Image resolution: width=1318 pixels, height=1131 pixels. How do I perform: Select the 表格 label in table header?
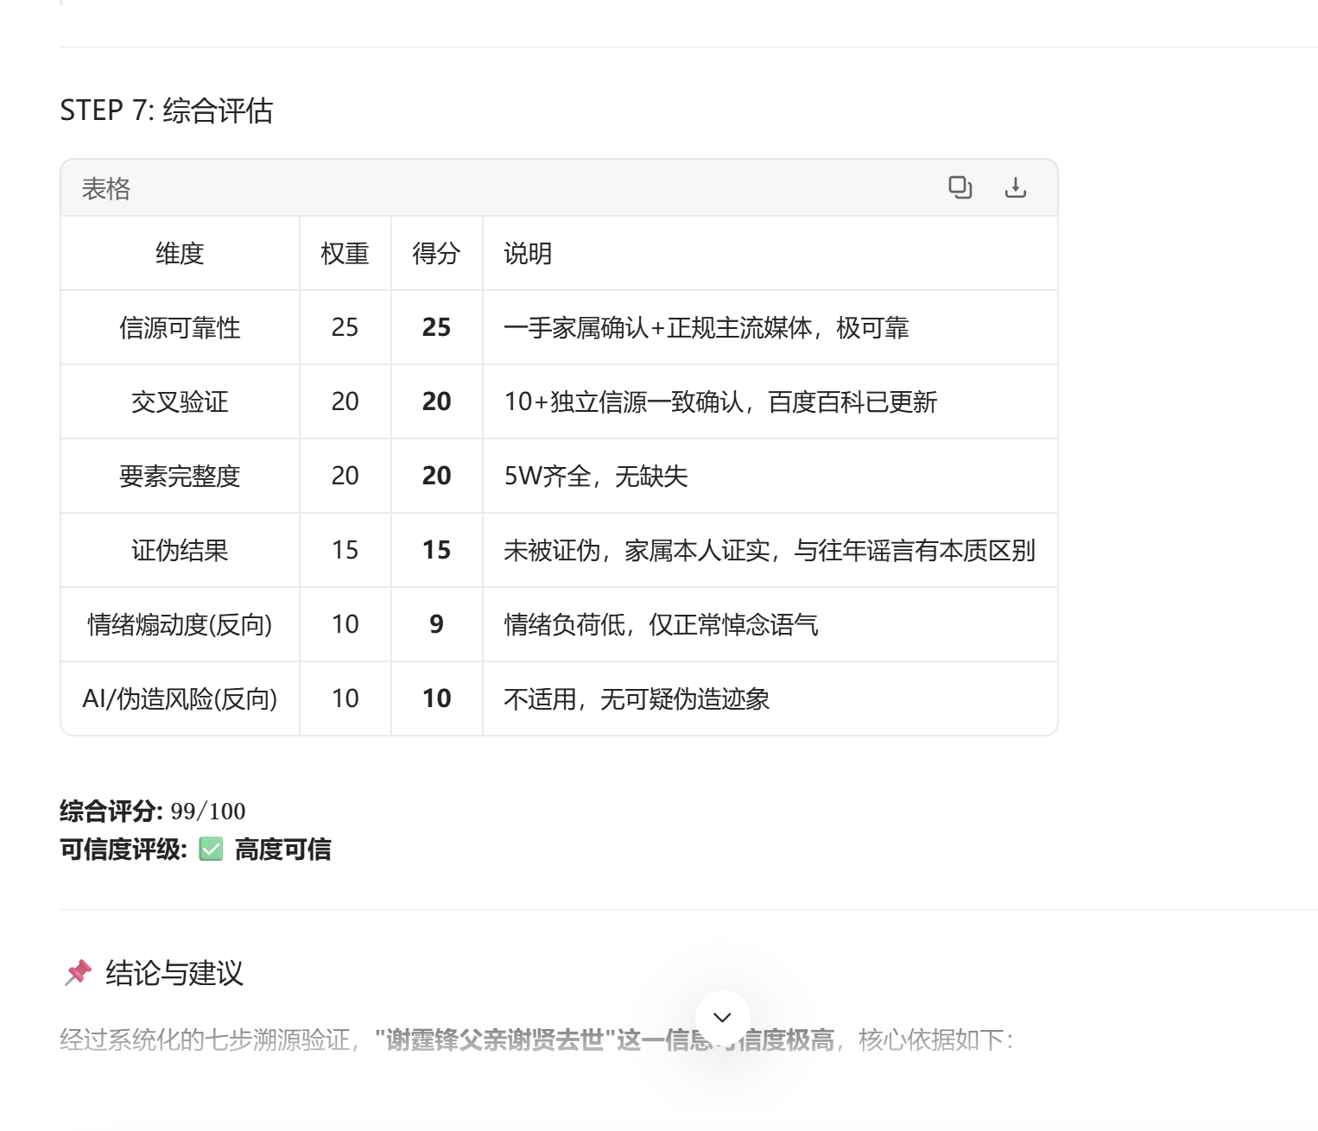pos(105,188)
